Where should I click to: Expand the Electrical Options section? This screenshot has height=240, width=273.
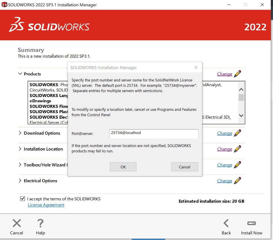coord(20,181)
